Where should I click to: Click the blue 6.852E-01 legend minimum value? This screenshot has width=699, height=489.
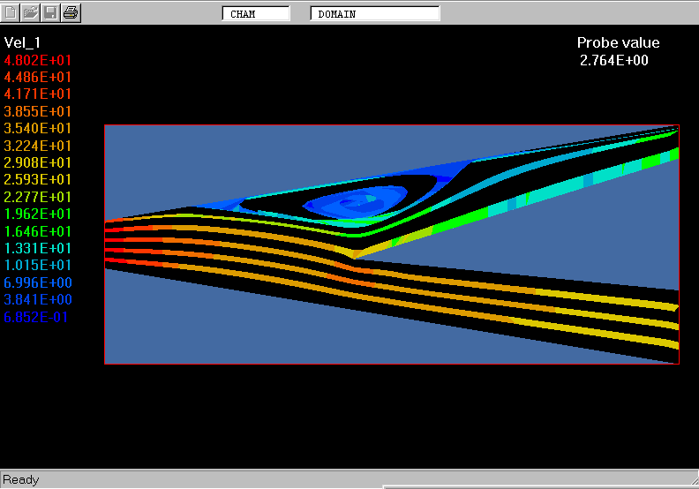[x=36, y=317]
